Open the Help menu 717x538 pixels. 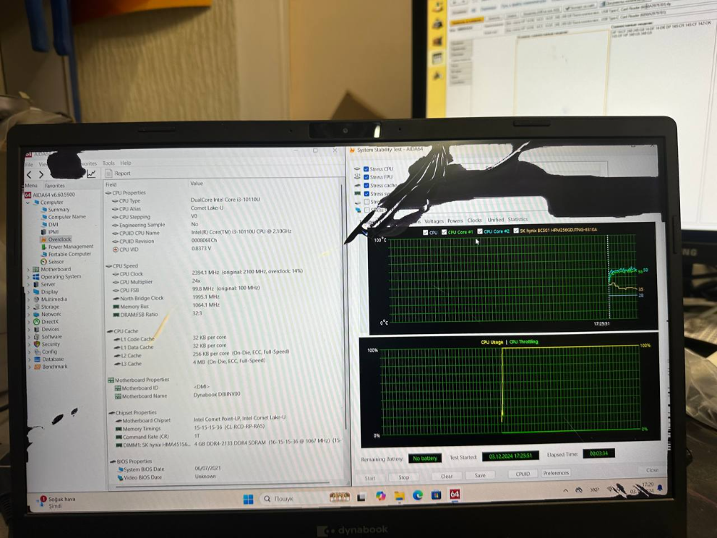[126, 163]
